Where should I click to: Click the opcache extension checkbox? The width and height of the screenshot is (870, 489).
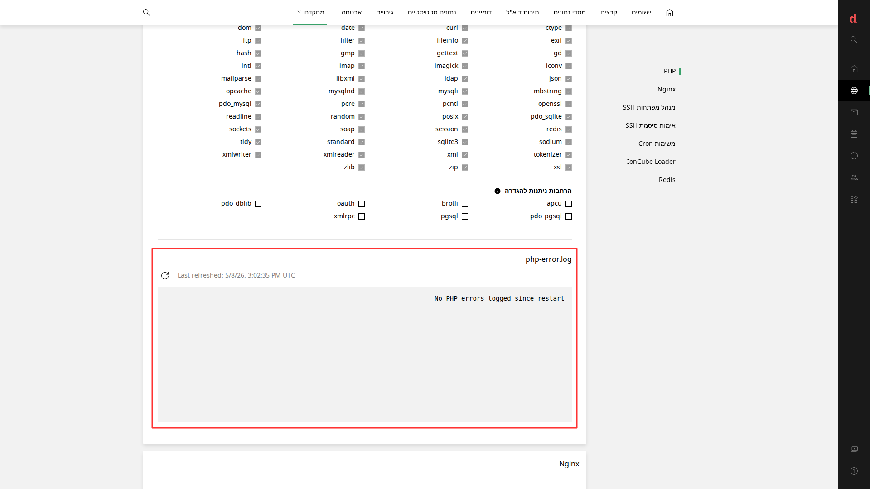tap(258, 91)
